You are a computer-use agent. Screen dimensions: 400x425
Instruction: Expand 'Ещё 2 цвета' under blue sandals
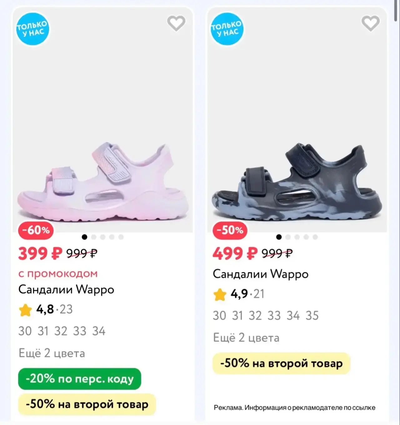(x=246, y=338)
